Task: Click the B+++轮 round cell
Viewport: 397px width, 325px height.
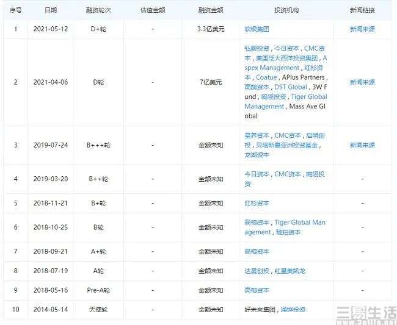Action: (x=98, y=145)
